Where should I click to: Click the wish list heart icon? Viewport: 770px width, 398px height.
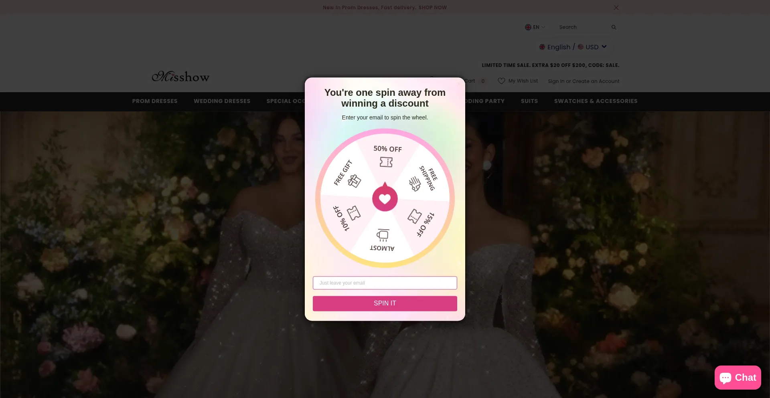[501, 81]
